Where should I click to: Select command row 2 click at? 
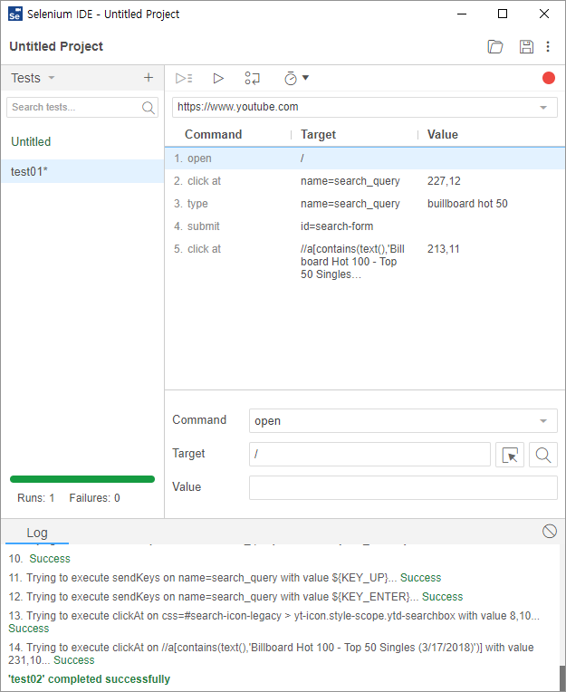pyautogui.click(x=365, y=181)
